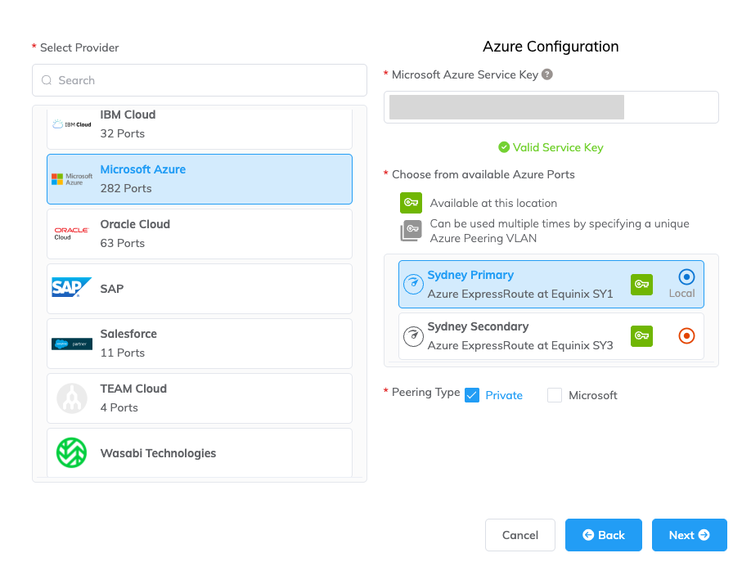Click the green key 'Available at this location' icon
The image size is (751, 571).
411,202
